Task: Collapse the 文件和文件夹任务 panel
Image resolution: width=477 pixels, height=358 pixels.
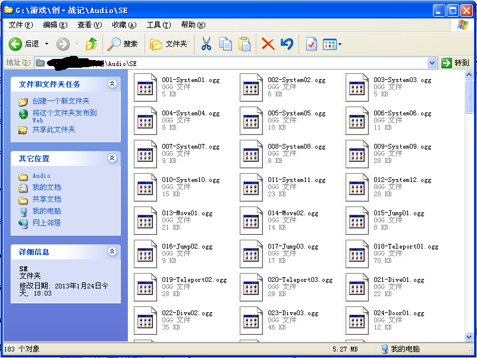Action: coord(112,84)
